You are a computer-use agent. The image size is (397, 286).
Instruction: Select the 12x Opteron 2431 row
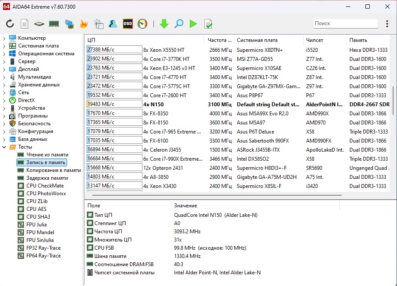click(238, 168)
